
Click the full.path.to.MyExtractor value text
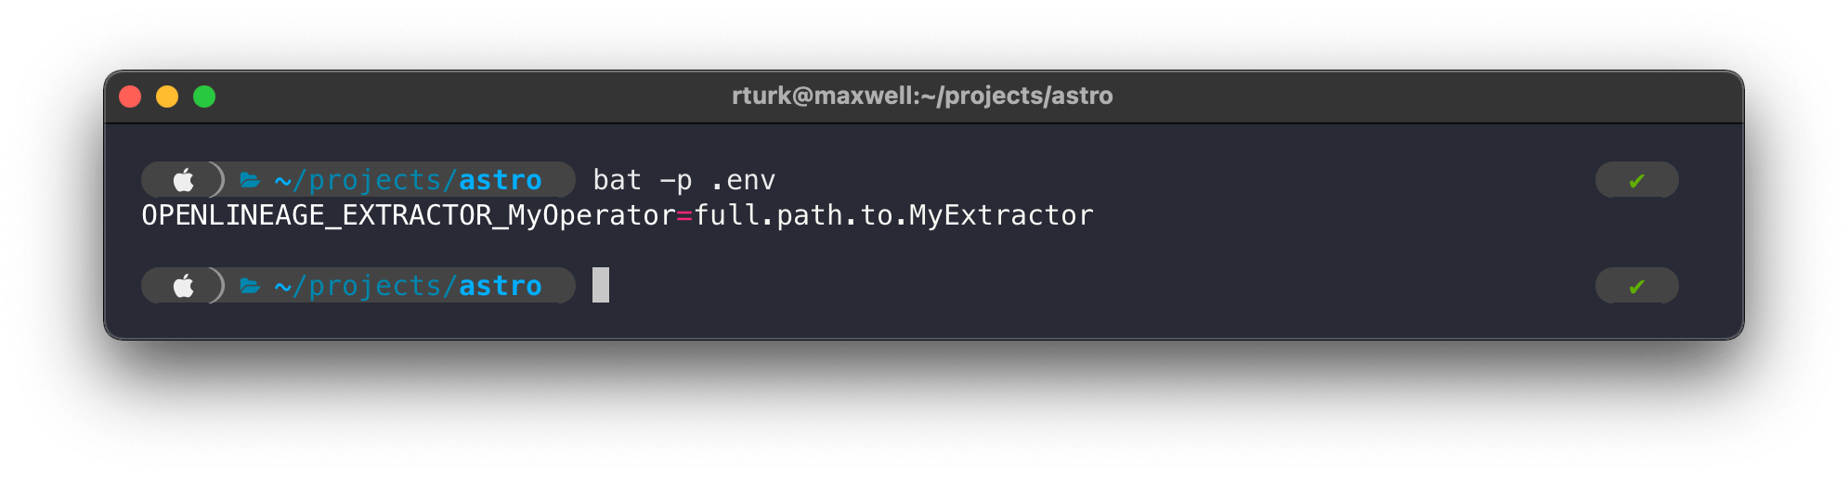(x=893, y=215)
